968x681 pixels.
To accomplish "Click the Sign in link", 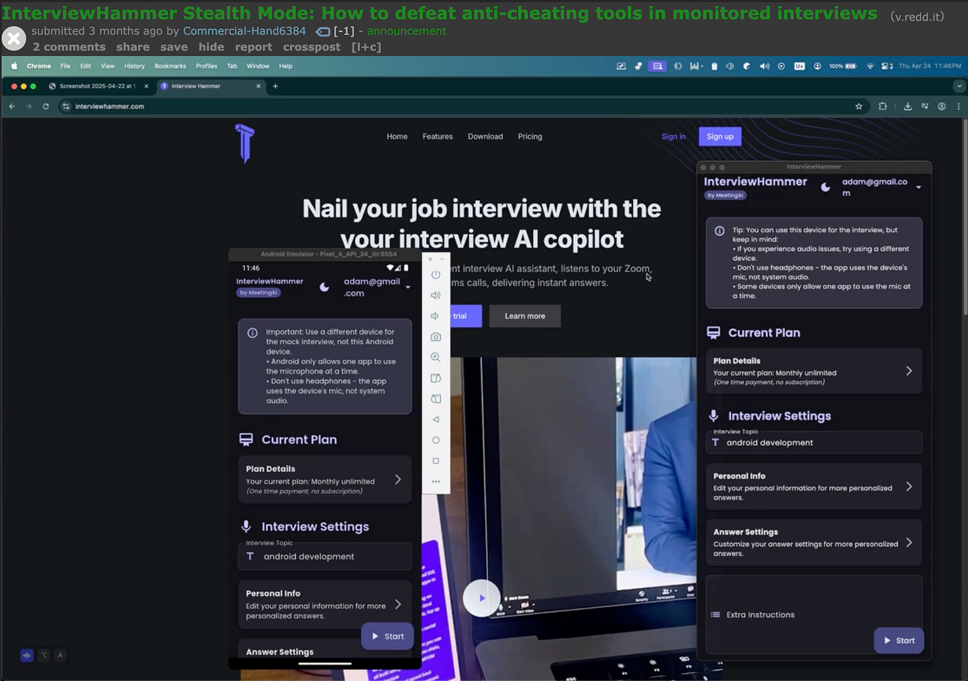I will (673, 136).
